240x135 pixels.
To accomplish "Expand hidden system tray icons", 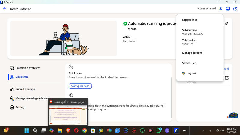I will (203, 130).
